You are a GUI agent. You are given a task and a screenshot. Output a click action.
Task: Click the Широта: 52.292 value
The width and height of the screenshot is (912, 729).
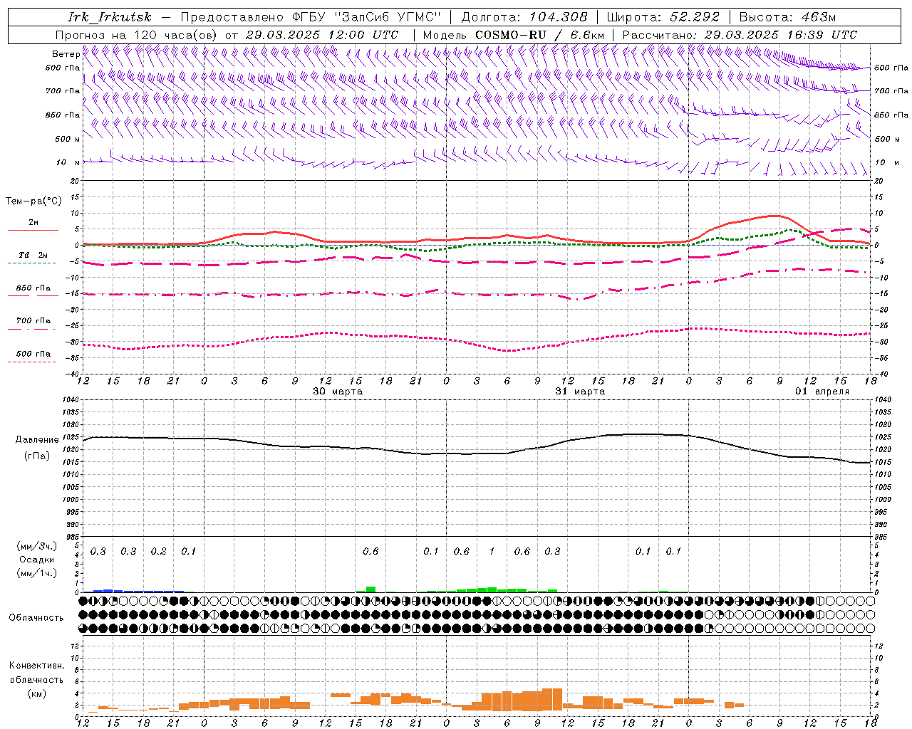click(x=663, y=17)
